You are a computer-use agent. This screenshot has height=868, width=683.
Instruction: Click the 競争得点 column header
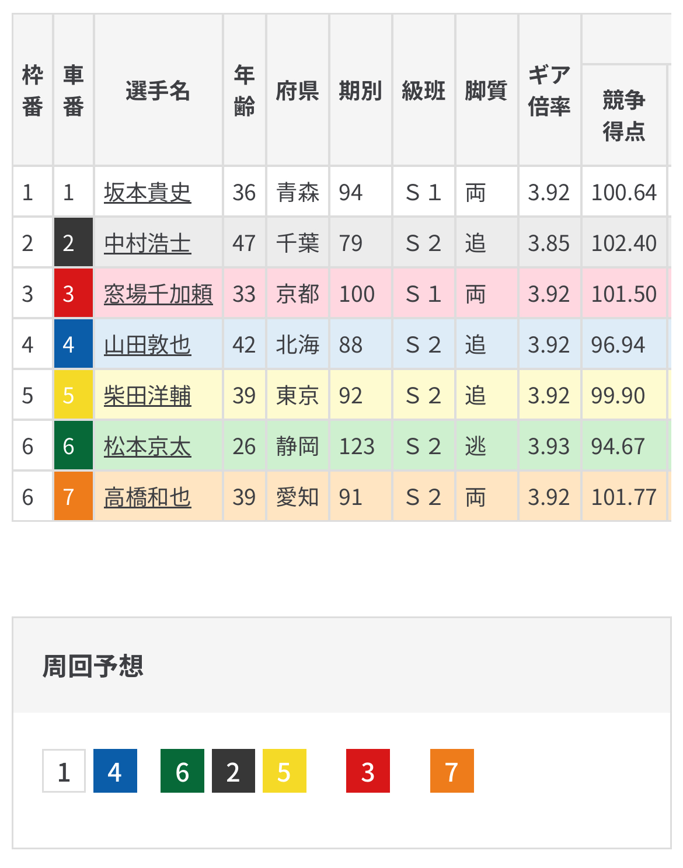tap(623, 115)
